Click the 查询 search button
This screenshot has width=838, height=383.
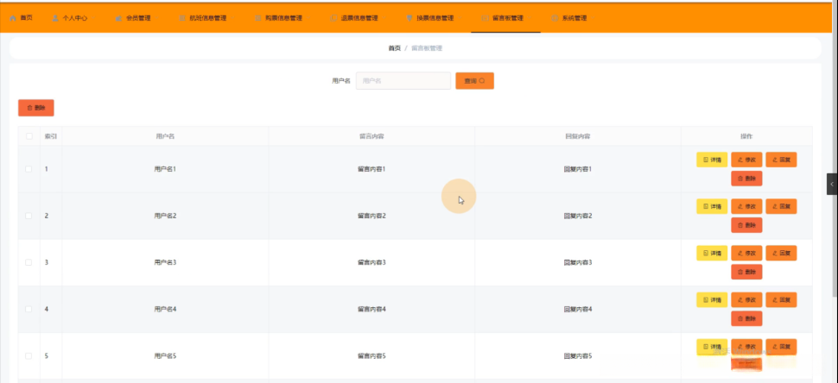(474, 80)
